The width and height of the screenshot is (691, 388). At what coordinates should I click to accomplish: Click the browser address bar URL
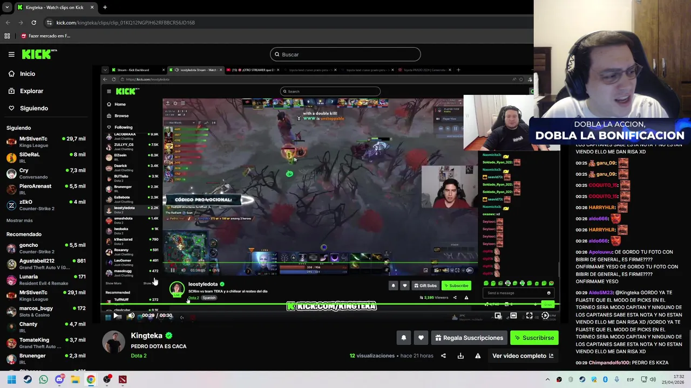coord(125,23)
